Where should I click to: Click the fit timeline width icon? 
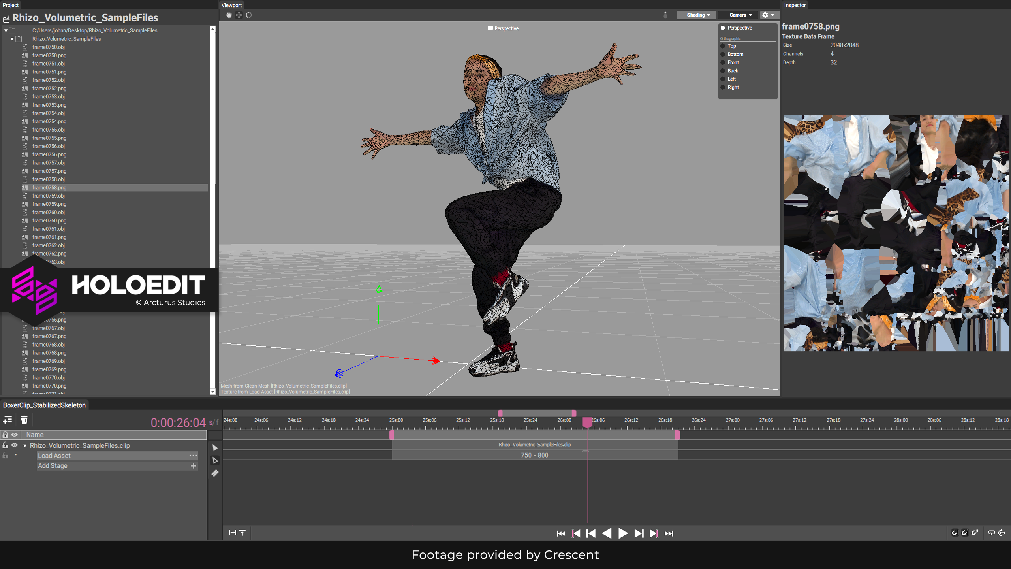233,533
